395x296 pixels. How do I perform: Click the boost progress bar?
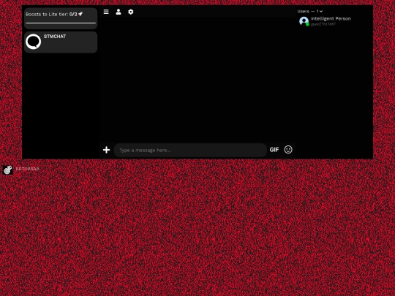61,23
